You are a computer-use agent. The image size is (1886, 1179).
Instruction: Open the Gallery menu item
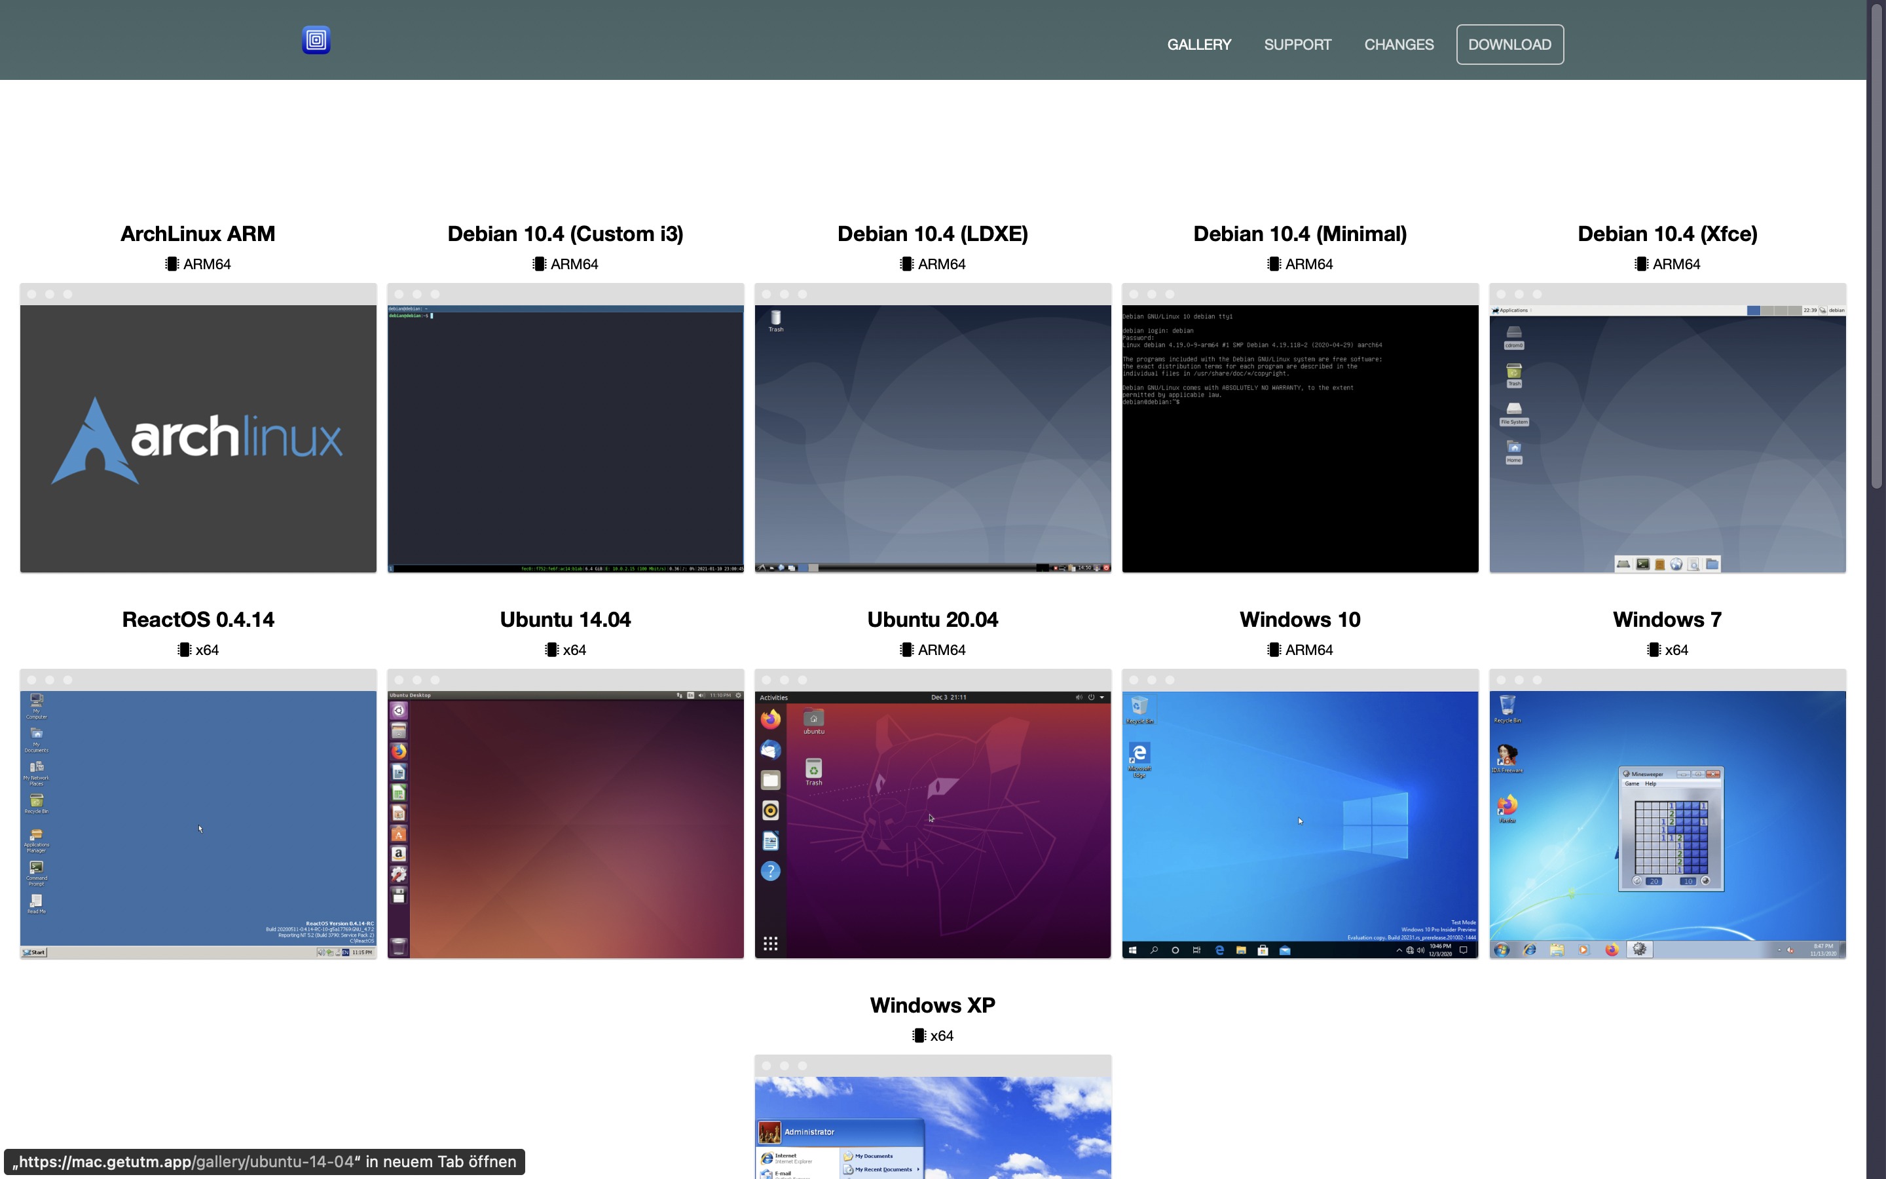click(1198, 45)
